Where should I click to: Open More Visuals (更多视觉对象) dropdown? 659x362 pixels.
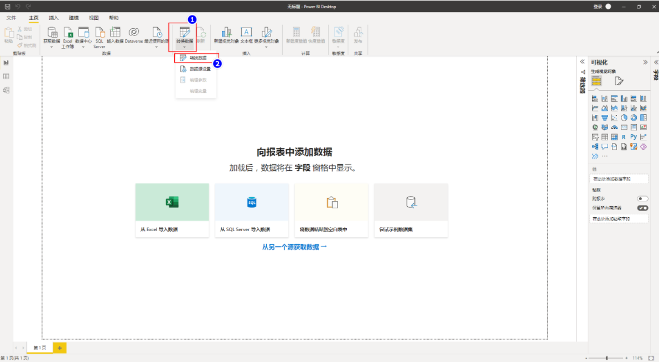coord(267,46)
